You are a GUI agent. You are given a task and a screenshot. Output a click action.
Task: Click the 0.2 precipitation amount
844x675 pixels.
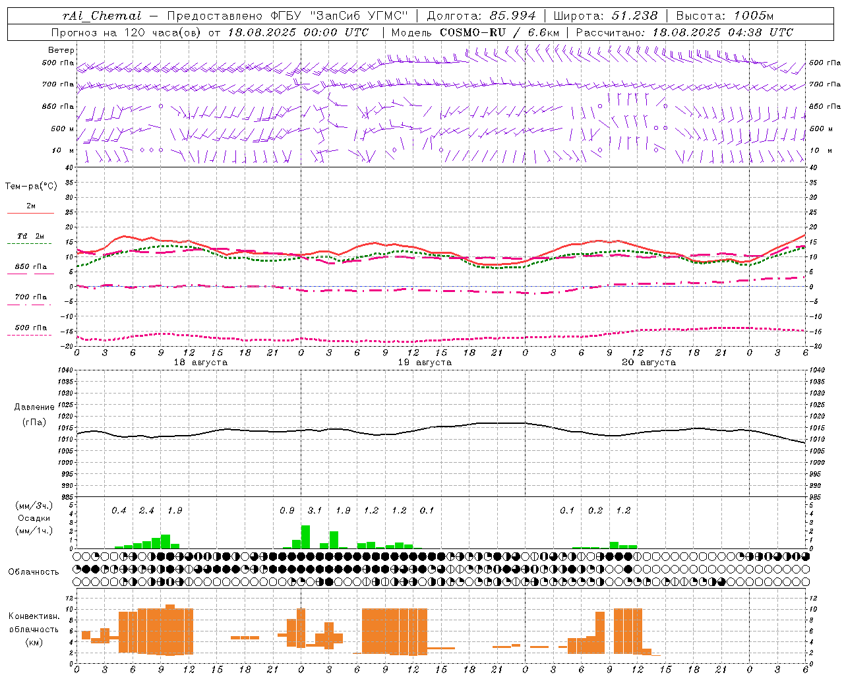click(595, 510)
